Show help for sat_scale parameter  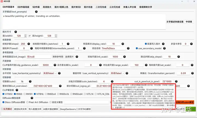click(192, 65)
